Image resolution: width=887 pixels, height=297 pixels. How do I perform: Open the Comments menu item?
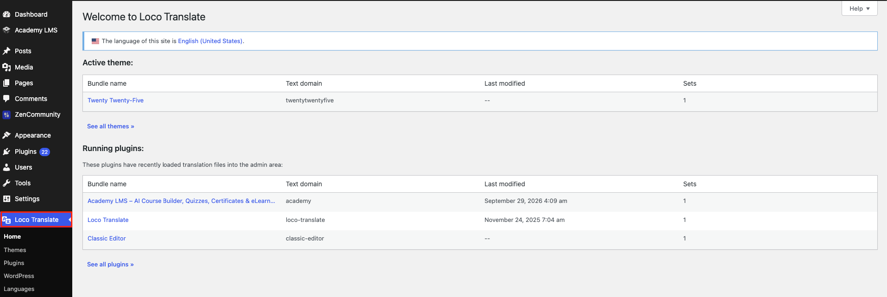tap(31, 99)
